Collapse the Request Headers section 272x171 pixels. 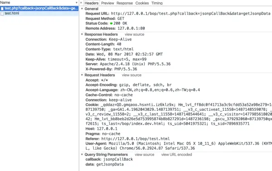[82, 75]
